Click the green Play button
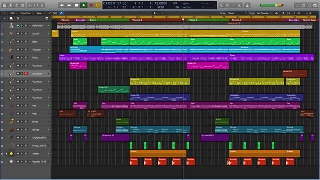 (x=84, y=5)
